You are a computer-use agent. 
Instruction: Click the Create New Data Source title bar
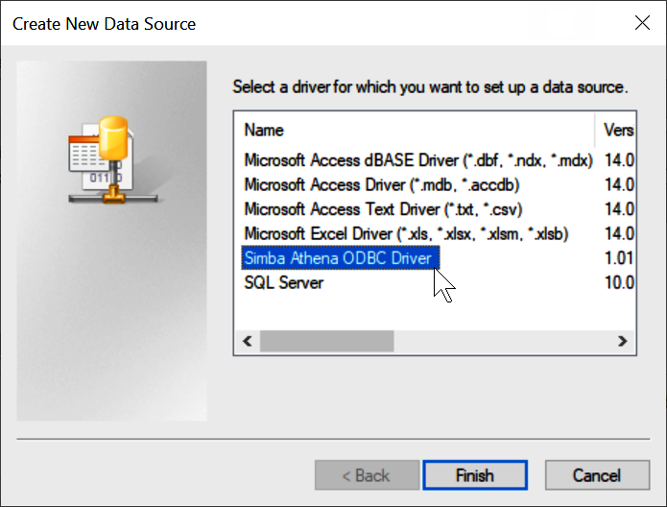click(x=288, y=22)
